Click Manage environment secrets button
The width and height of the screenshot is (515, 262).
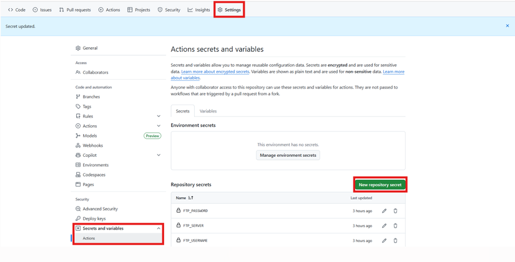point(288,155)
